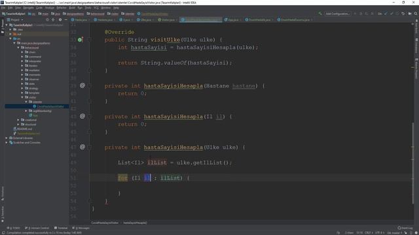Open the Terminal tool window
The width and height of the screenshot is (419, 235).
[61, 228]
